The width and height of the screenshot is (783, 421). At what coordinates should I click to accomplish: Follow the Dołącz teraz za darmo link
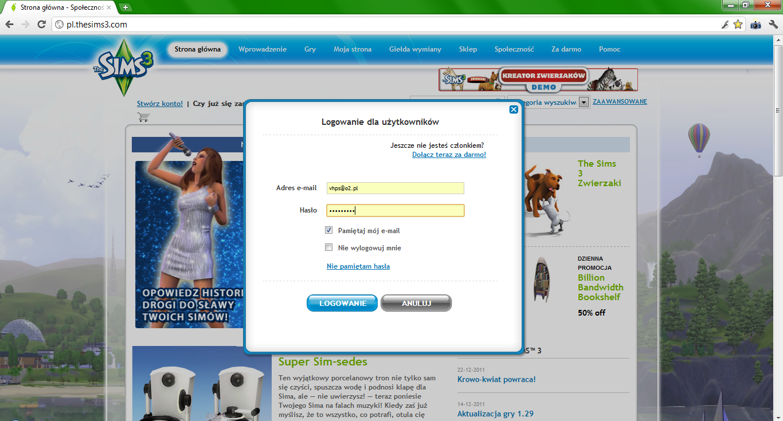pyautogui.click(x=449, y=155)
